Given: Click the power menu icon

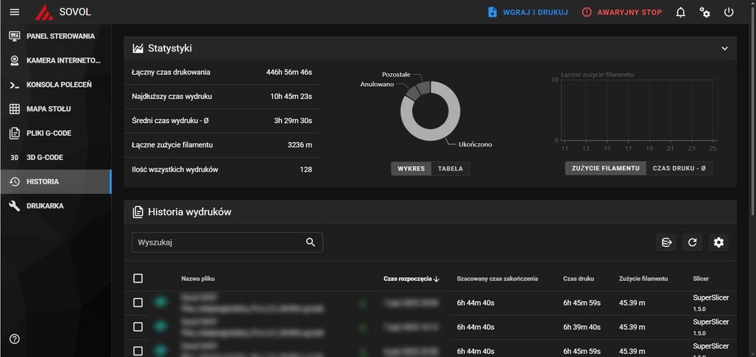Looking at the screenshot, I should tap(729, 12).
